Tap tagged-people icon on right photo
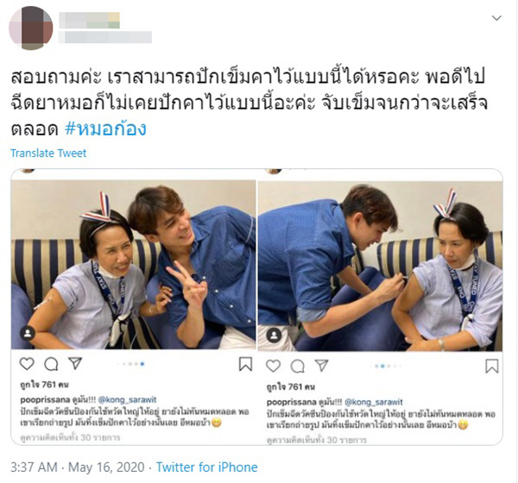 (x=274, y=336)
